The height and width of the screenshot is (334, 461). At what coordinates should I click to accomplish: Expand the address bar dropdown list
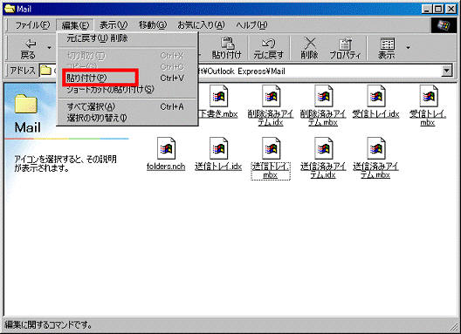447,71
